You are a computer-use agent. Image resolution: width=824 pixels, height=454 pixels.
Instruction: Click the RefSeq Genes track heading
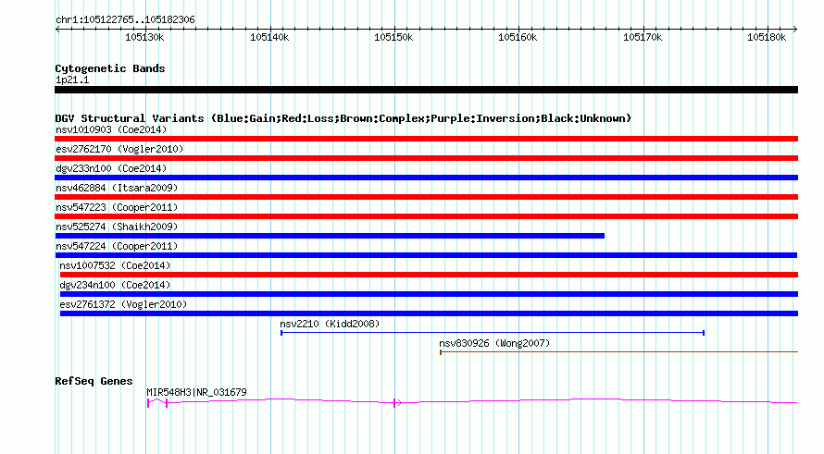94,381
